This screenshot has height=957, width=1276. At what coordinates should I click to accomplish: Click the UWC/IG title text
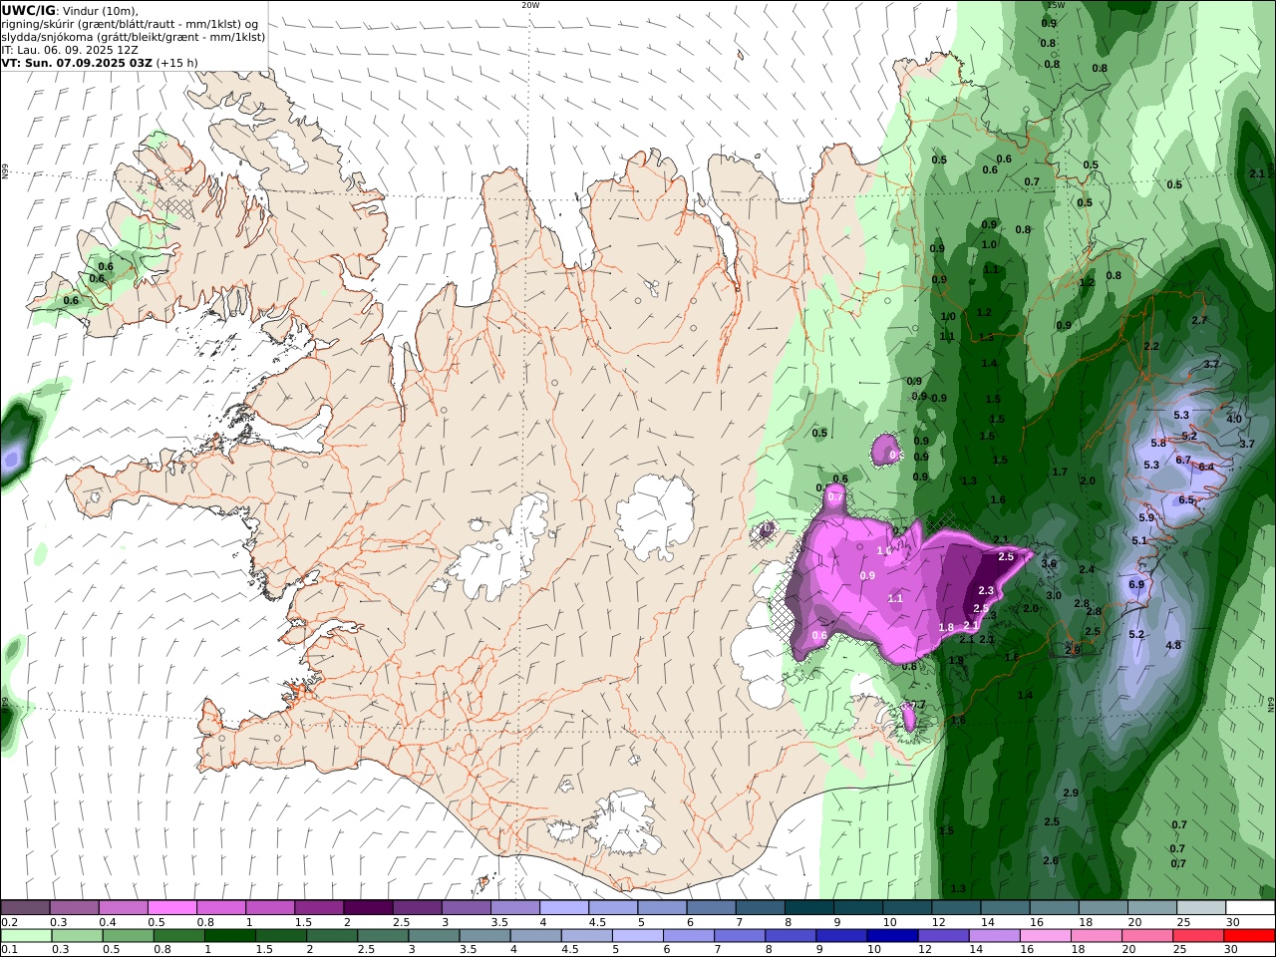[29, 10]
